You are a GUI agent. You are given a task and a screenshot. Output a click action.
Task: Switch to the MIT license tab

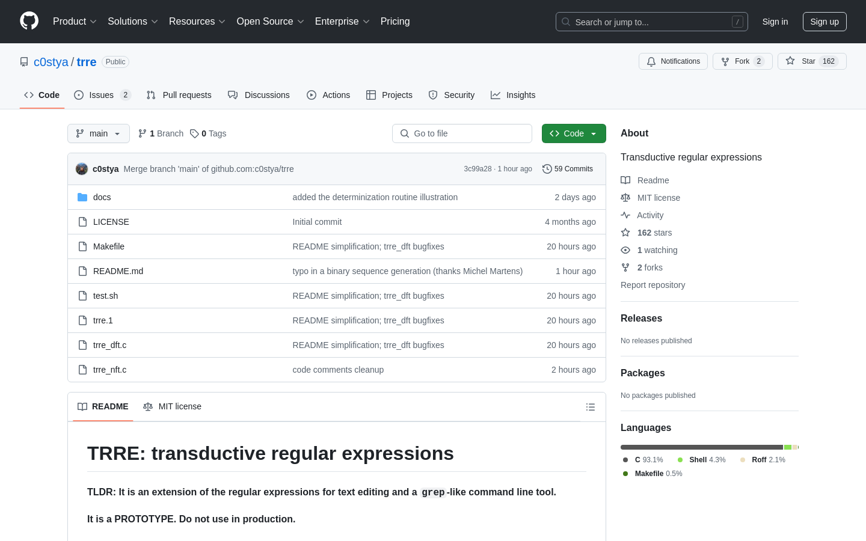click(172, 407)
